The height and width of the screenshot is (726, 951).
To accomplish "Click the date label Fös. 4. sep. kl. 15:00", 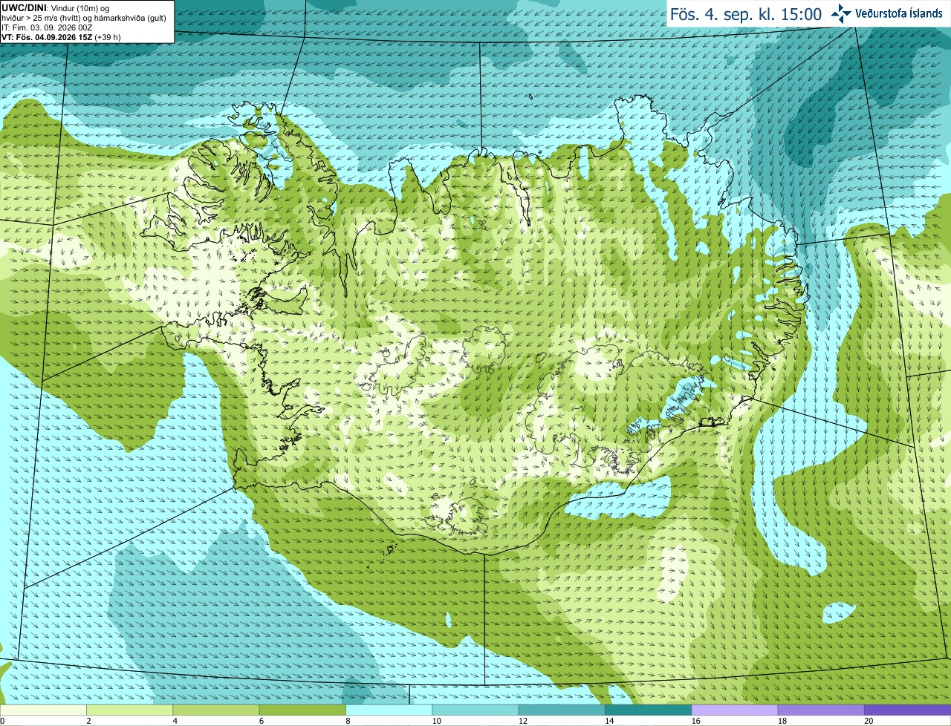I will click(746, 14).
